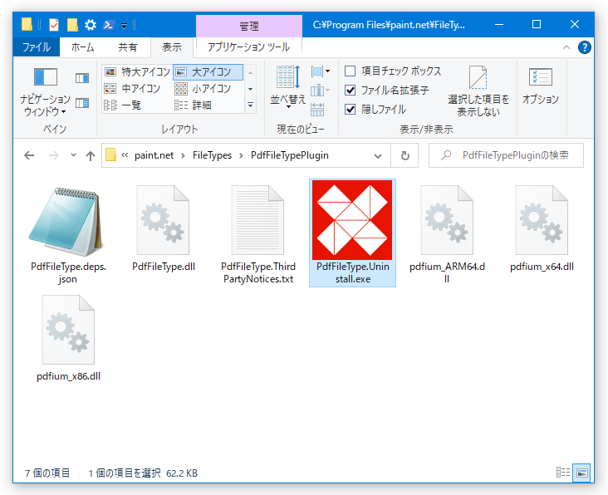Open the ファイル menu tab

click(x=36, y=47)
